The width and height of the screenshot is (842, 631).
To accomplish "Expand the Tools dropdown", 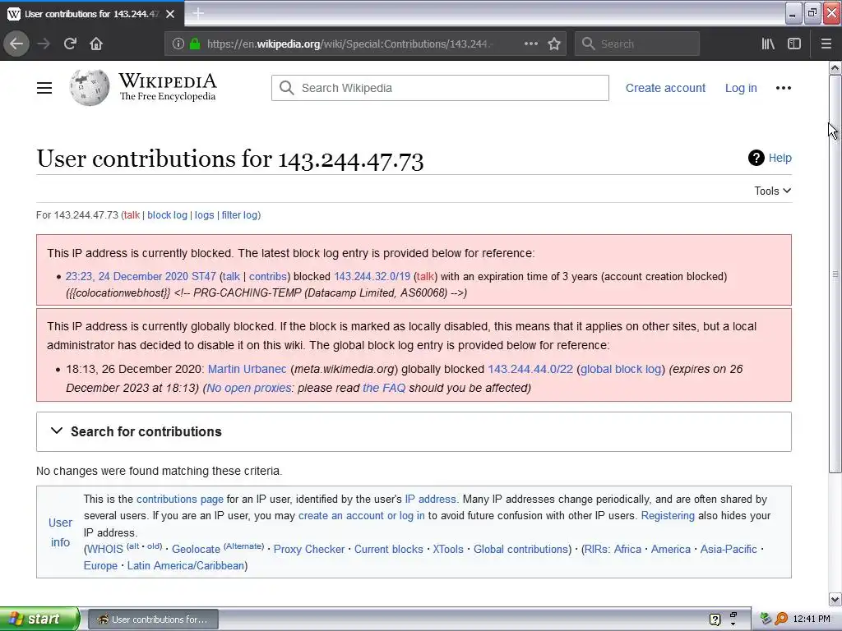I will coord(773,191).
